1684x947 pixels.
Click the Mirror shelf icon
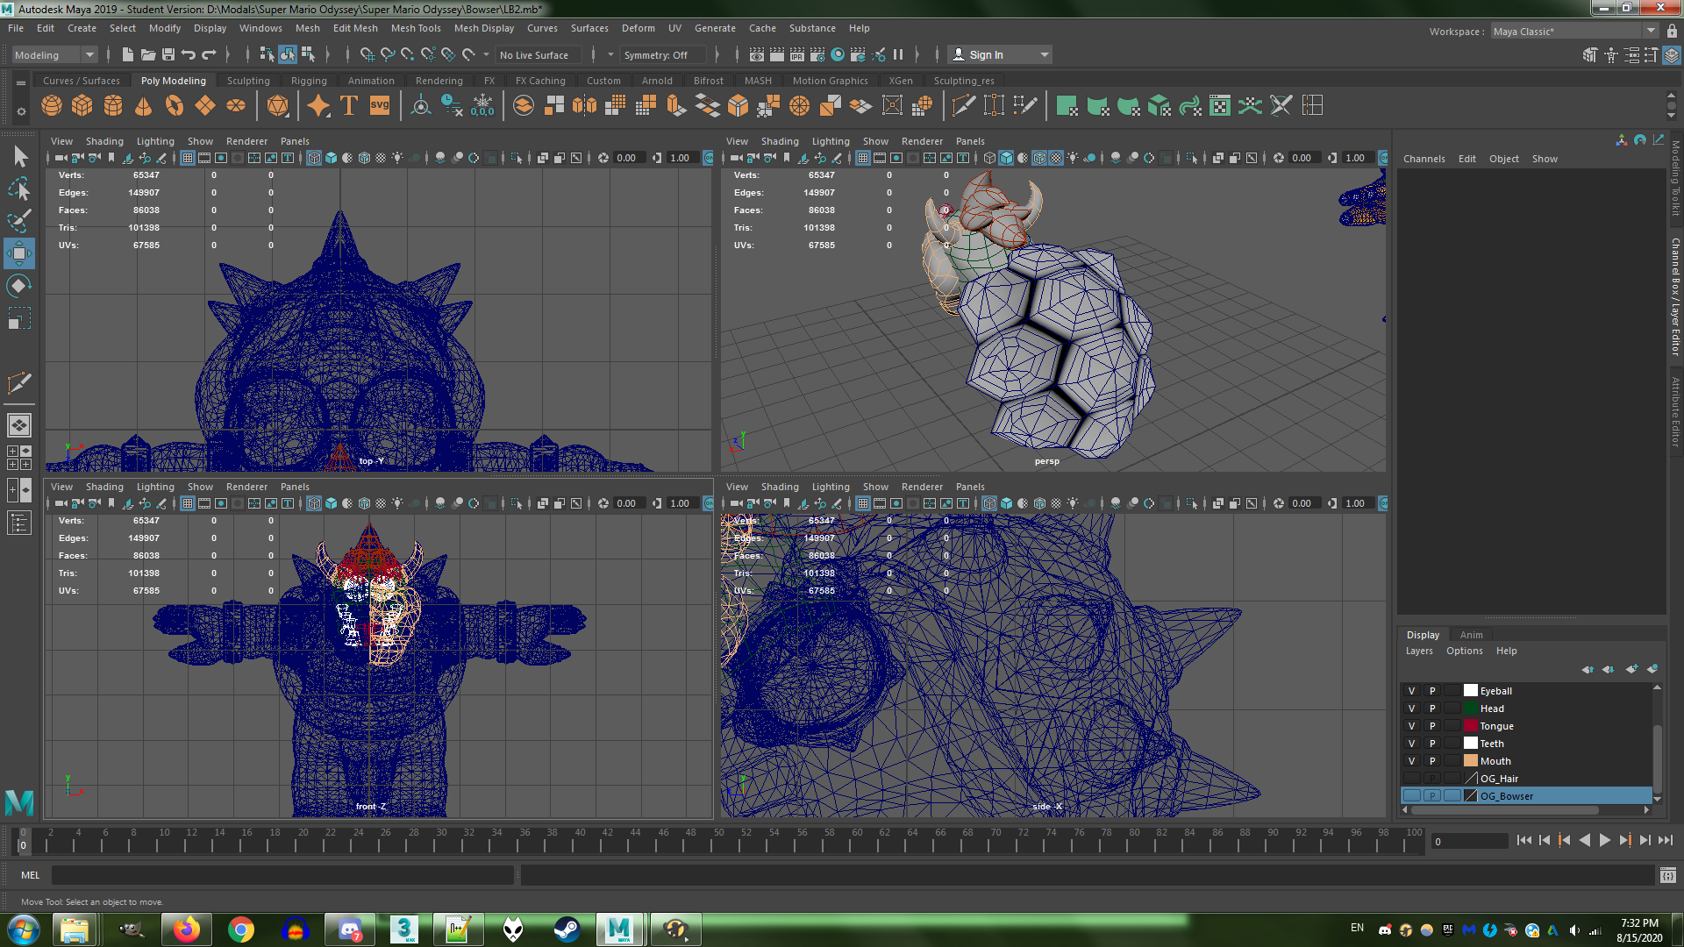[x=584, y=106]
